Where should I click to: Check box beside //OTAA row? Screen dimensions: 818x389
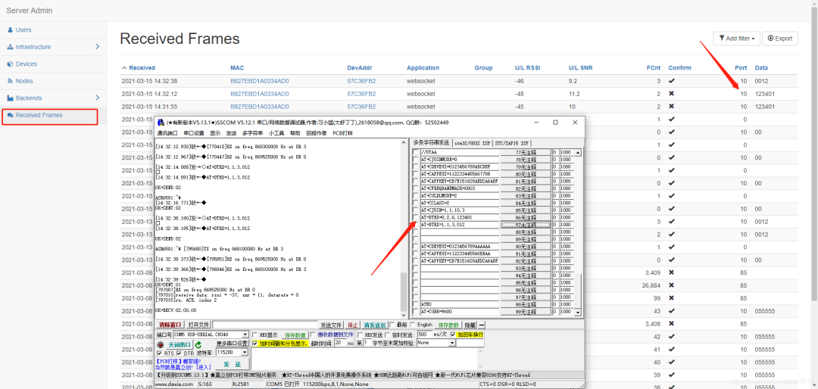(x=416, y=152)
